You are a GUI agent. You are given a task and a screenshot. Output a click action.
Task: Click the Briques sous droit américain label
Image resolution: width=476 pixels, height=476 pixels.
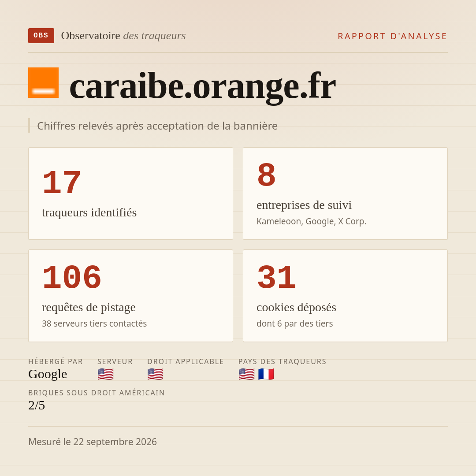click(x=96, y=393)
